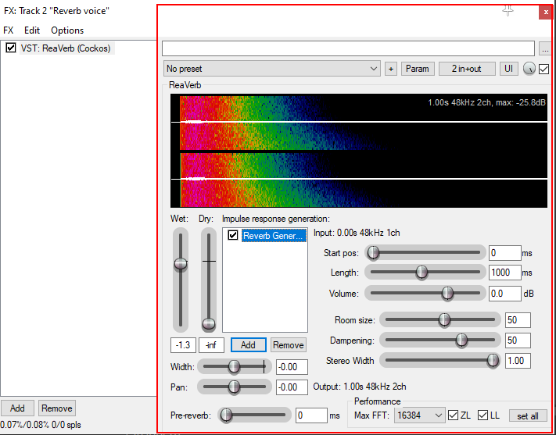The image size is (556, 435).
Task: Click Add under the impulse response list
Action: 248,345
